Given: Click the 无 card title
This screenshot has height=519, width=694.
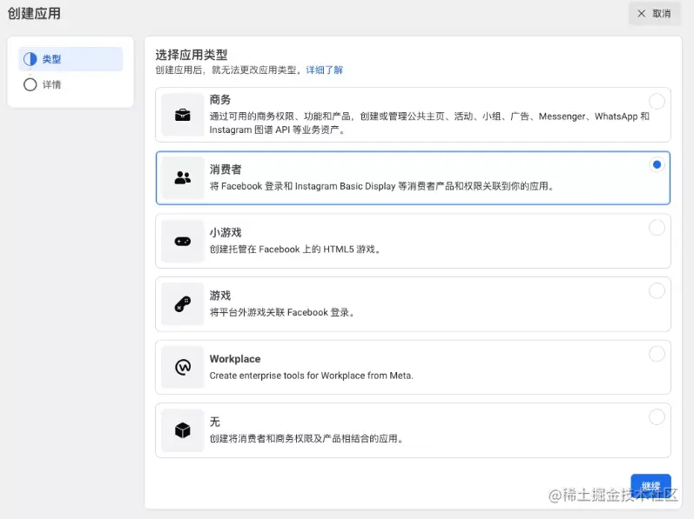Looking at the screenshot, I should tap(215, 422).
